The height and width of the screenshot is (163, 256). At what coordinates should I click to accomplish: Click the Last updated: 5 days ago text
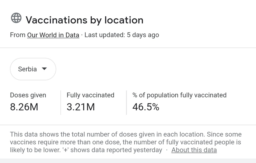coord(122,35)
